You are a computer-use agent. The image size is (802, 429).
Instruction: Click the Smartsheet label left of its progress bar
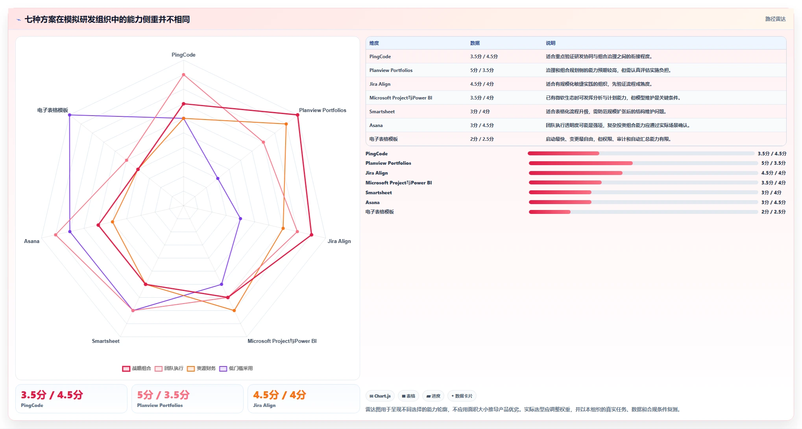pyautogui.click(x=379, y=192)
